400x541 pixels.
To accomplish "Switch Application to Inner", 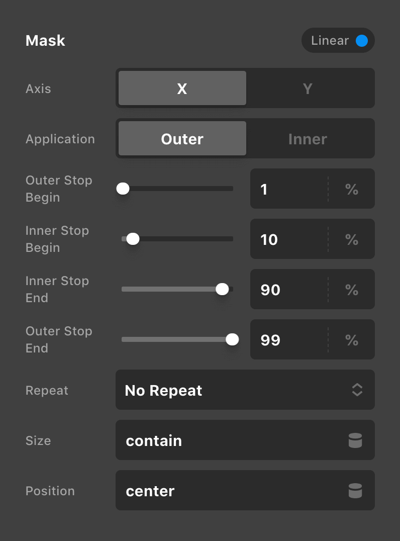I will click(308, 139).
